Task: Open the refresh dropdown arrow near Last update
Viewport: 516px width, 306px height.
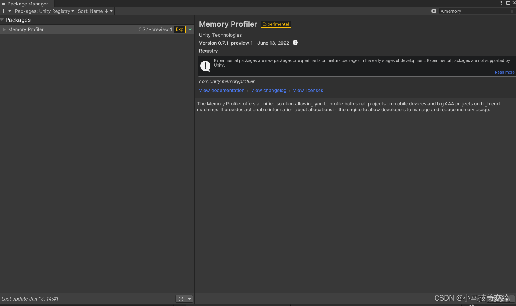Action: (x=189, y=299)
